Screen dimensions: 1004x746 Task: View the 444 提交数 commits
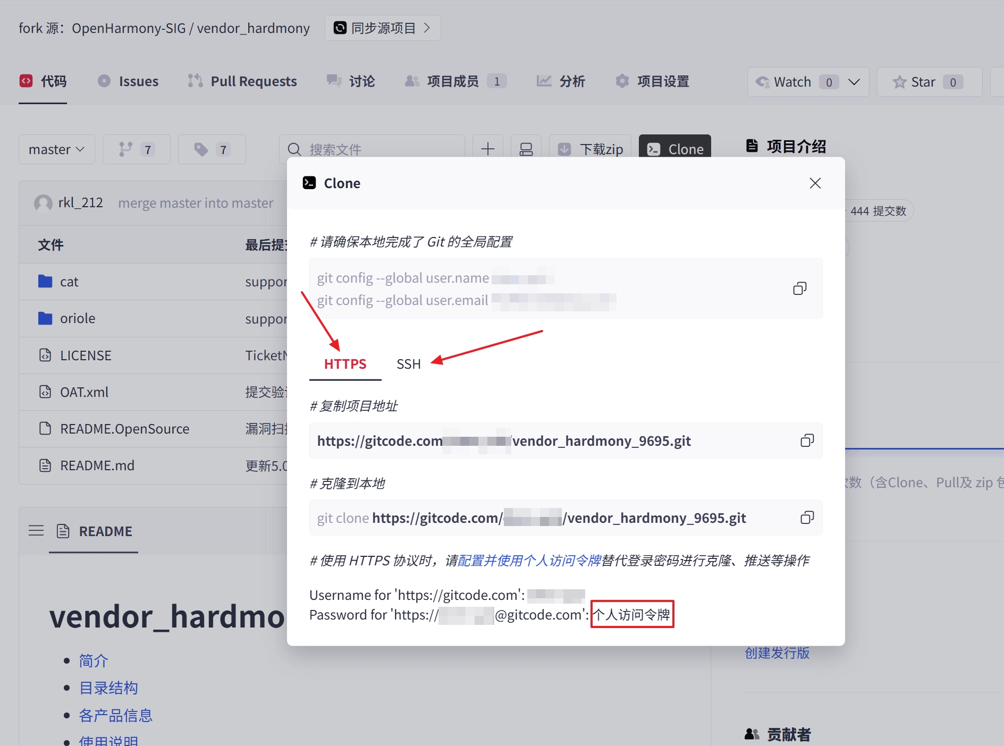tap(878, 211)
